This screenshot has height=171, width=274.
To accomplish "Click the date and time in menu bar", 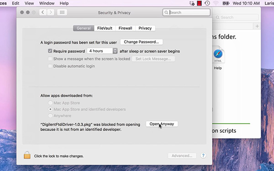I will pyautogui.click(x=246, y=3).
